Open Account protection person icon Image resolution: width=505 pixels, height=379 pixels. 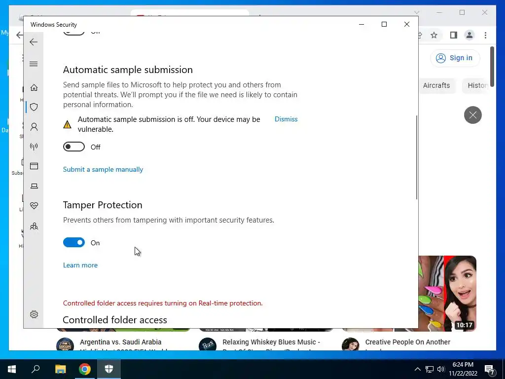[34, 127]
